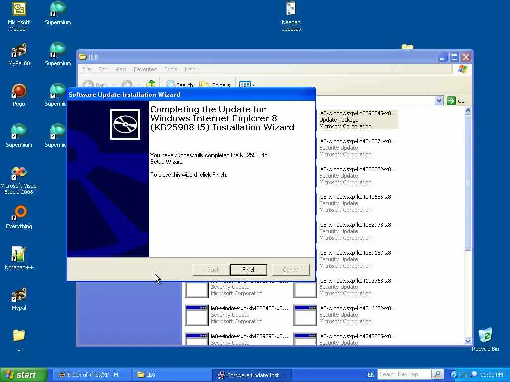Screen dimensions: 510x382
Task: Open the Favorites menu in IE8 window
Action: (x=145, y=69)
